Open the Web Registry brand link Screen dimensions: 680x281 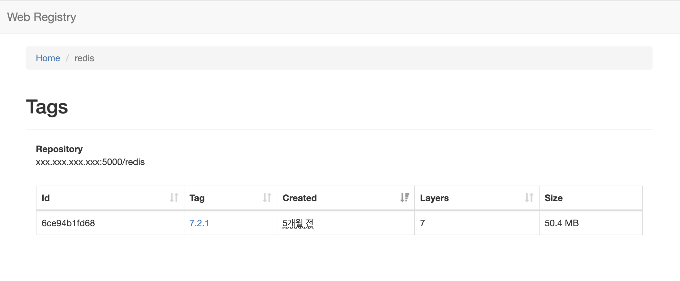pyautogui.click(x=42, y=17)
